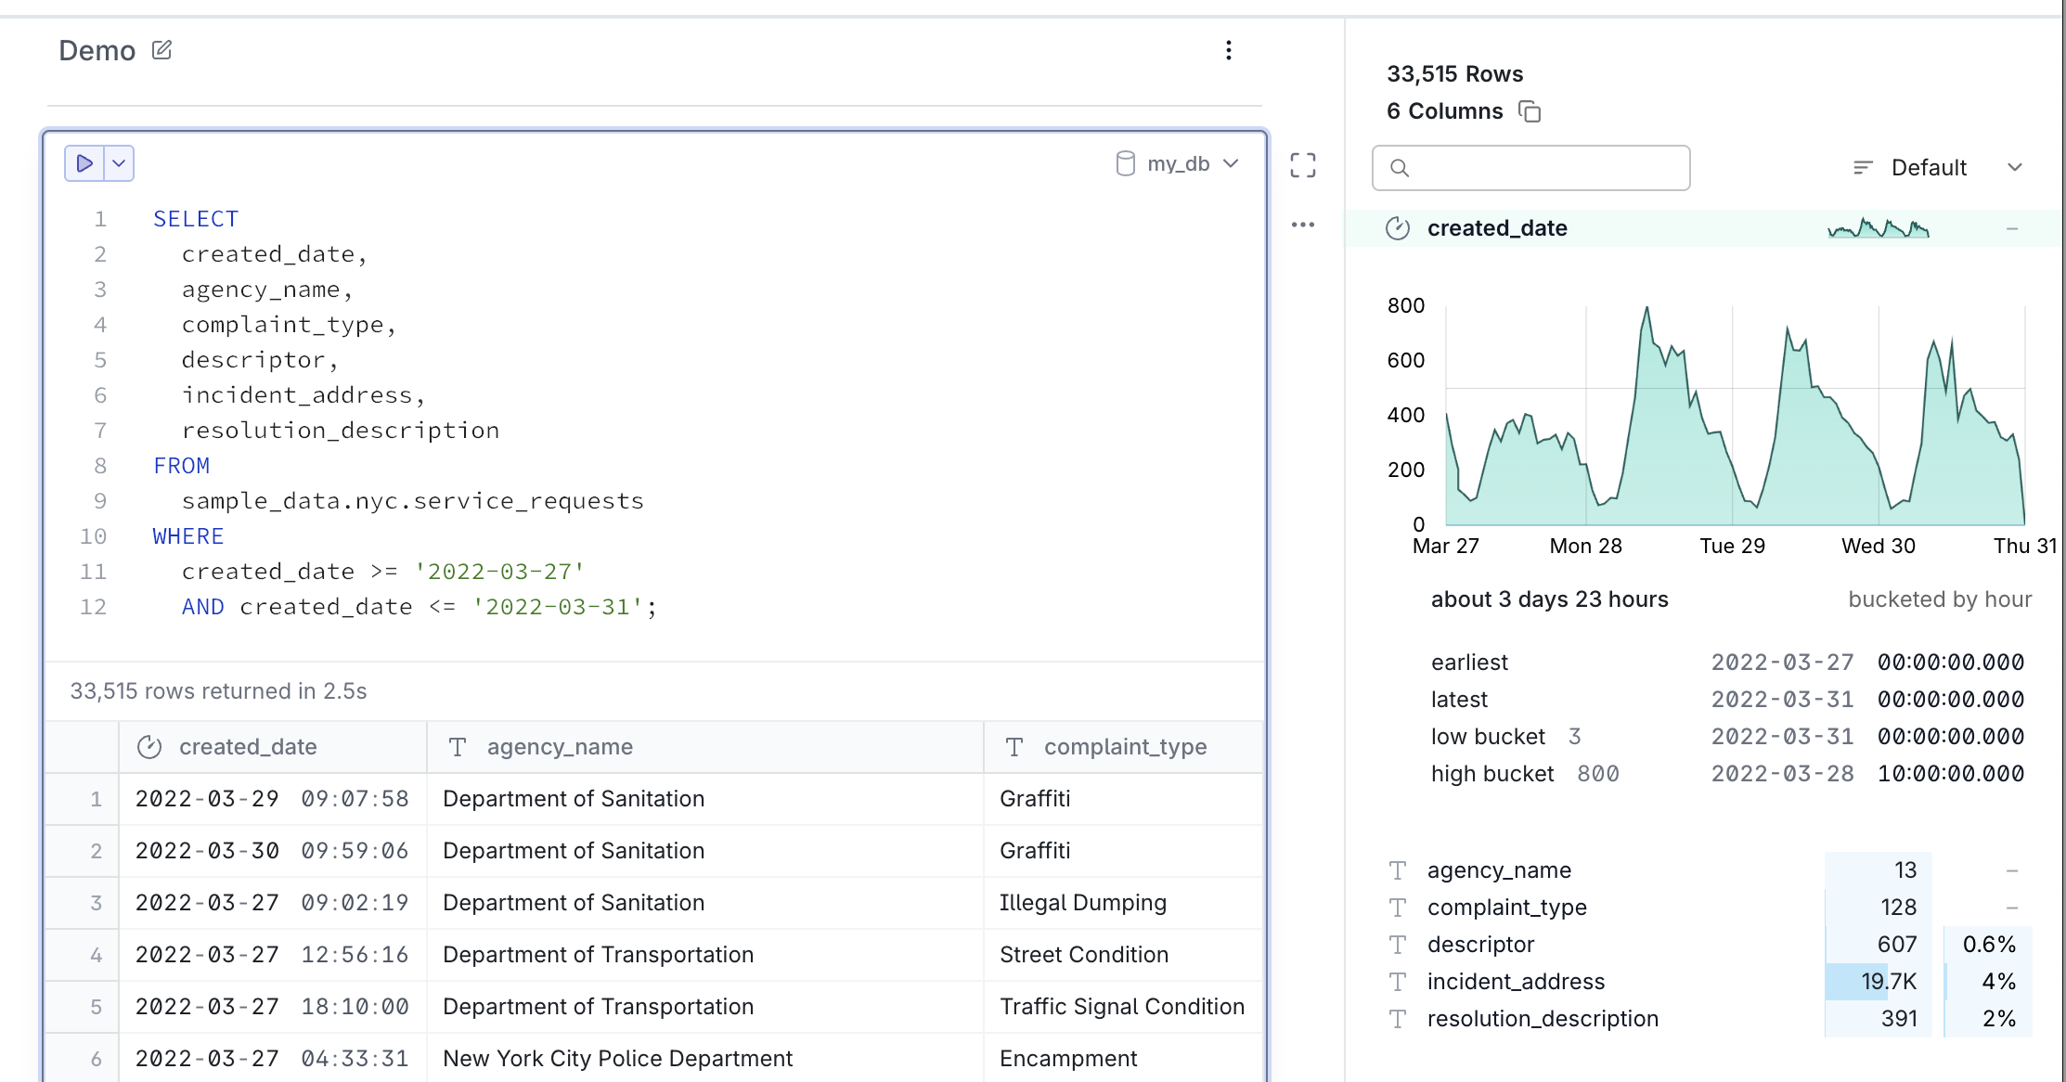The height and width of the screenshot is (1082, 2066).
Task: Focus the column search field
Action: click(x=1531, y=168)
